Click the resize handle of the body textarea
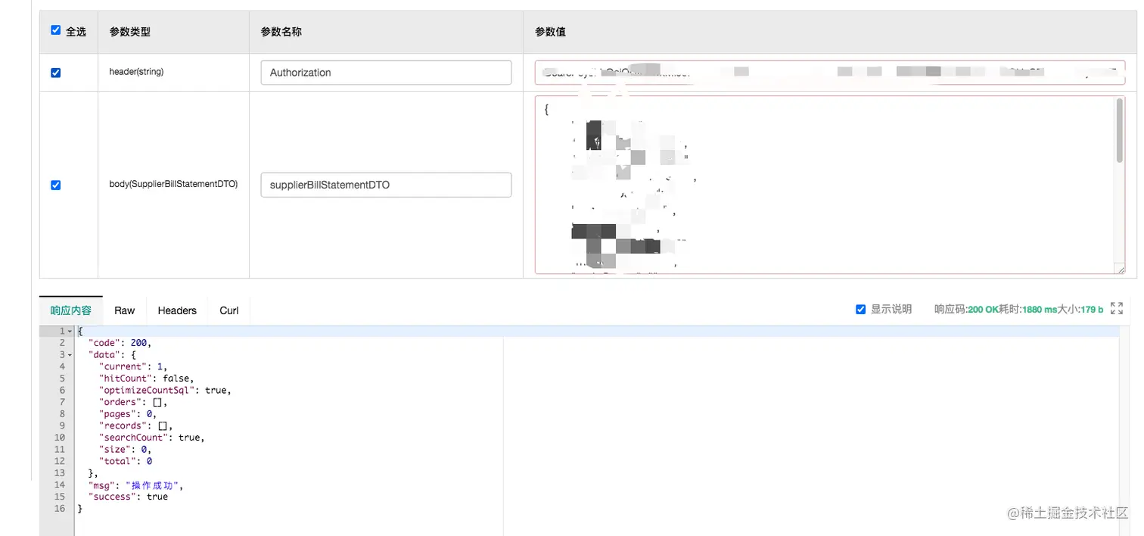Image resolution: width=1144 pixels, height=536 pixels. [1120, 269]
